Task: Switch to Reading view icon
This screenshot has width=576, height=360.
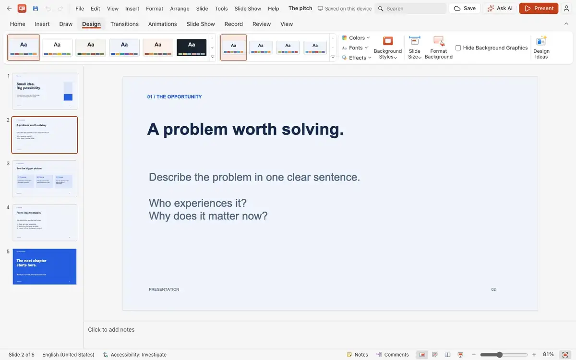Action: [448, 355]
